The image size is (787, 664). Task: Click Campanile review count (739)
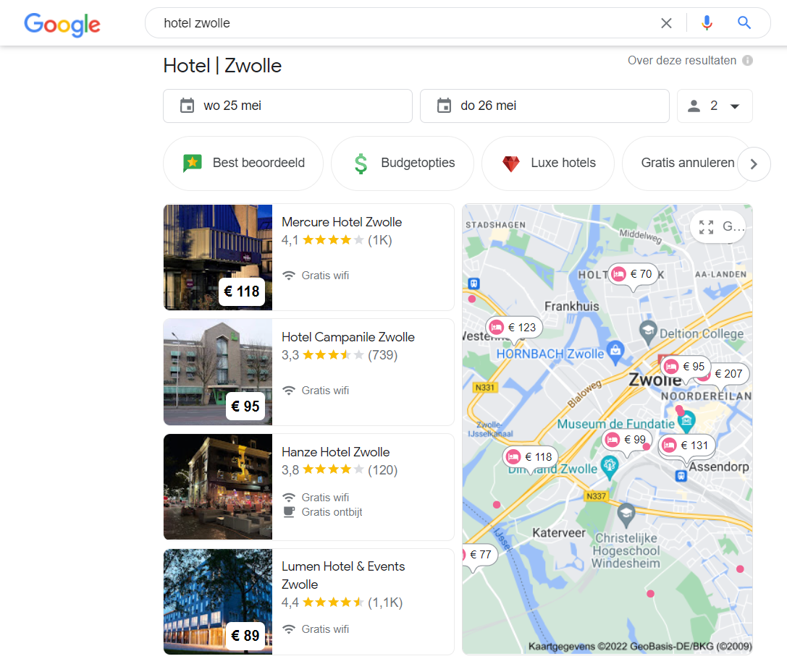click(x=382, y=355)
